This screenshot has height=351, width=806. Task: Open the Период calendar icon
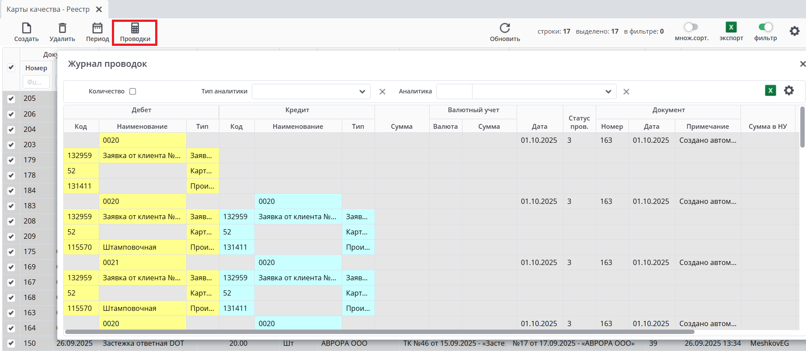coord(97,28)
